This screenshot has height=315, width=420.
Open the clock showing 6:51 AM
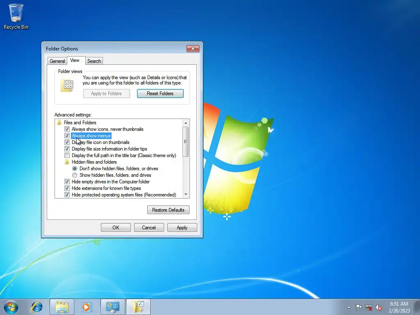399,307
